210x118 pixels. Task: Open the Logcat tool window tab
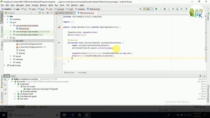tap(32, 107)
